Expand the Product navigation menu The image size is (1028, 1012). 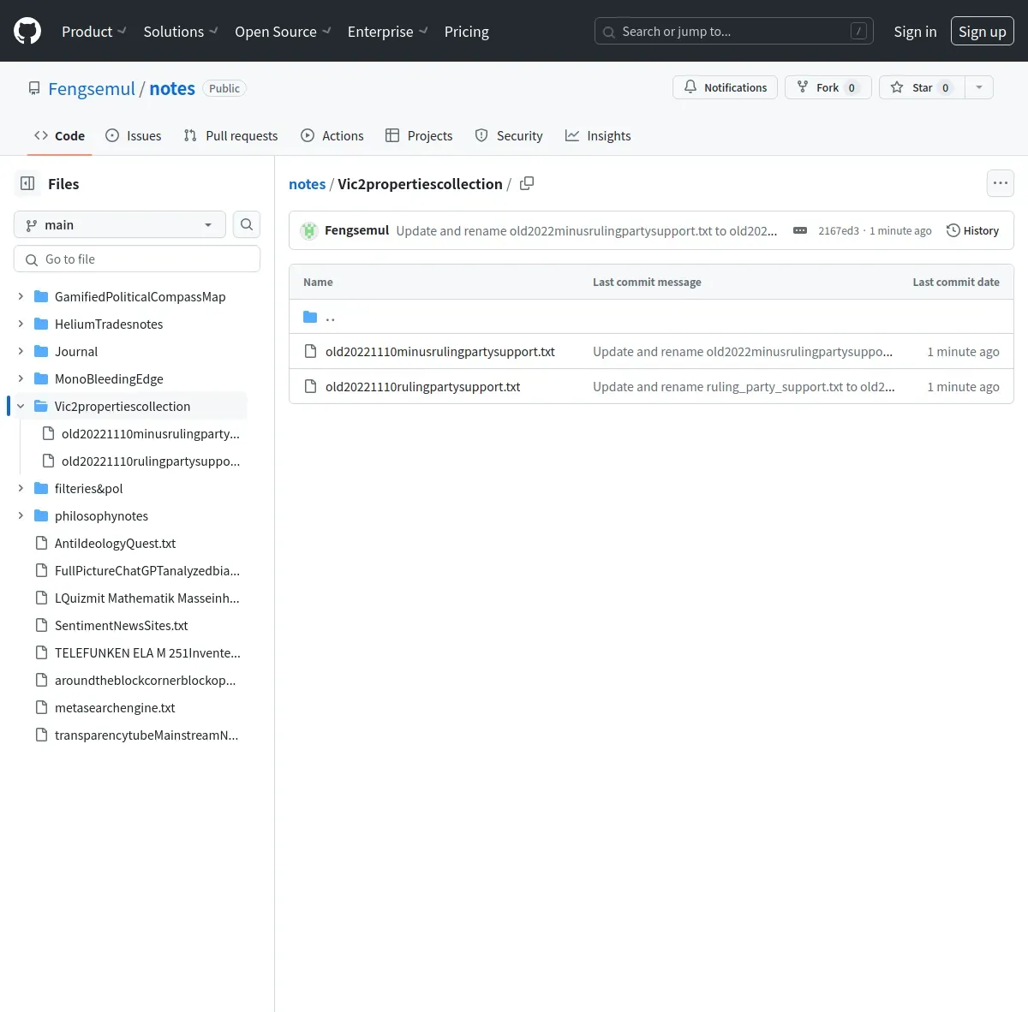(93, 32)
